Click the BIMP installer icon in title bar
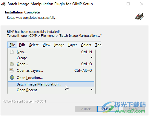 click(4, 4)
